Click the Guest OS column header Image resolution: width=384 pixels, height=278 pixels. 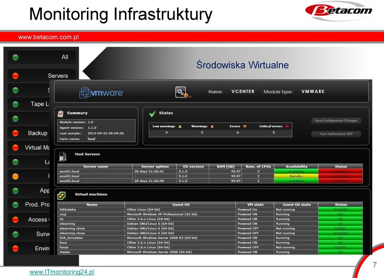[181, 205]
